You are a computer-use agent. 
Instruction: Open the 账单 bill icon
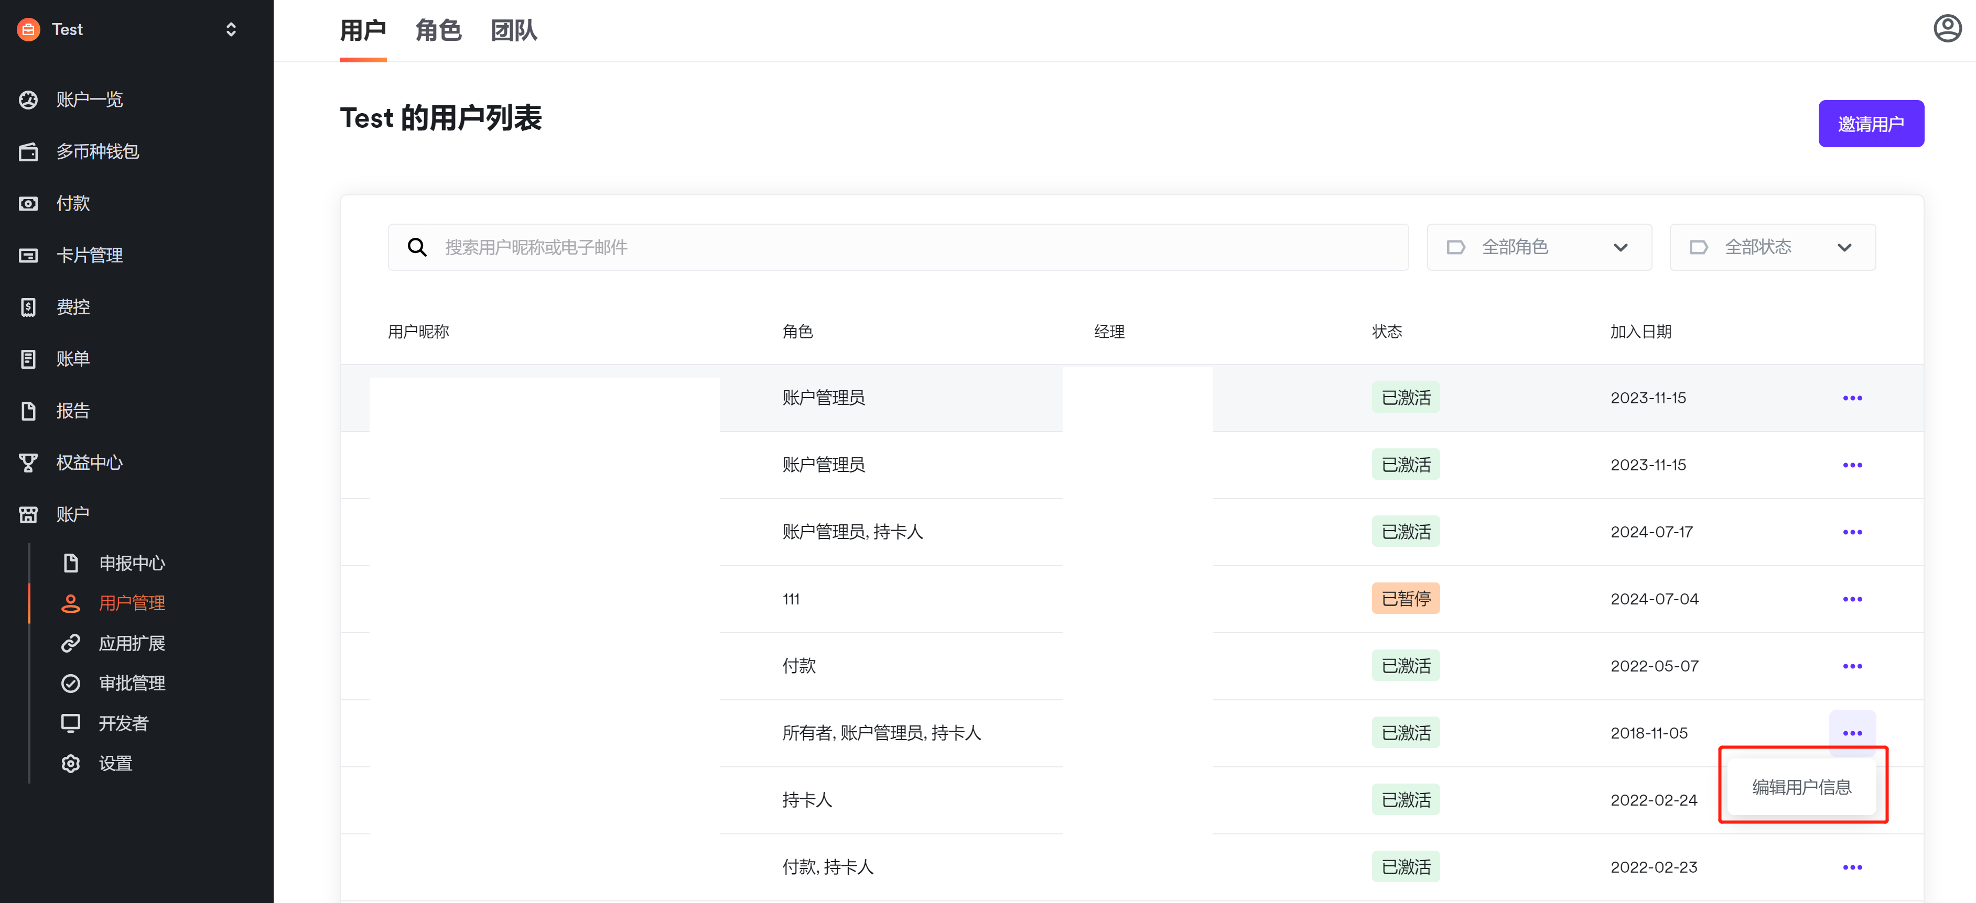[x=28, y=359]
